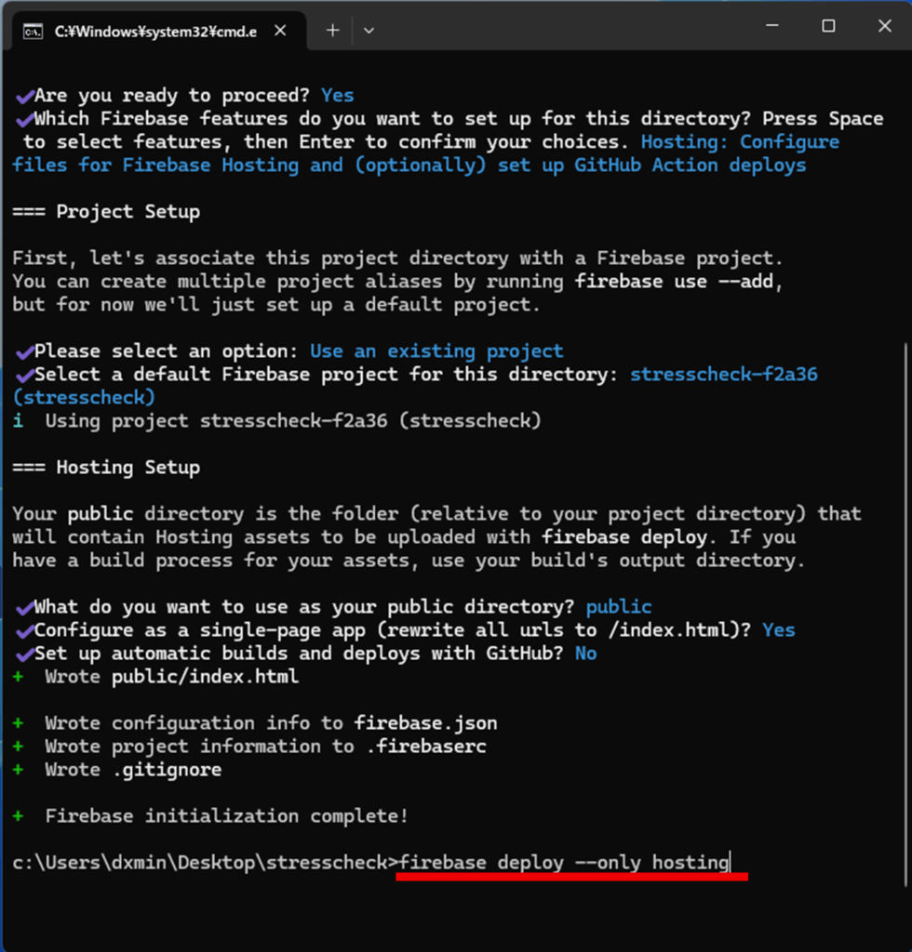Screen dimensions: 912x952
Task: Click the green plus before 'Wrote .gitignore'
Action: click(x=19, y=770)
